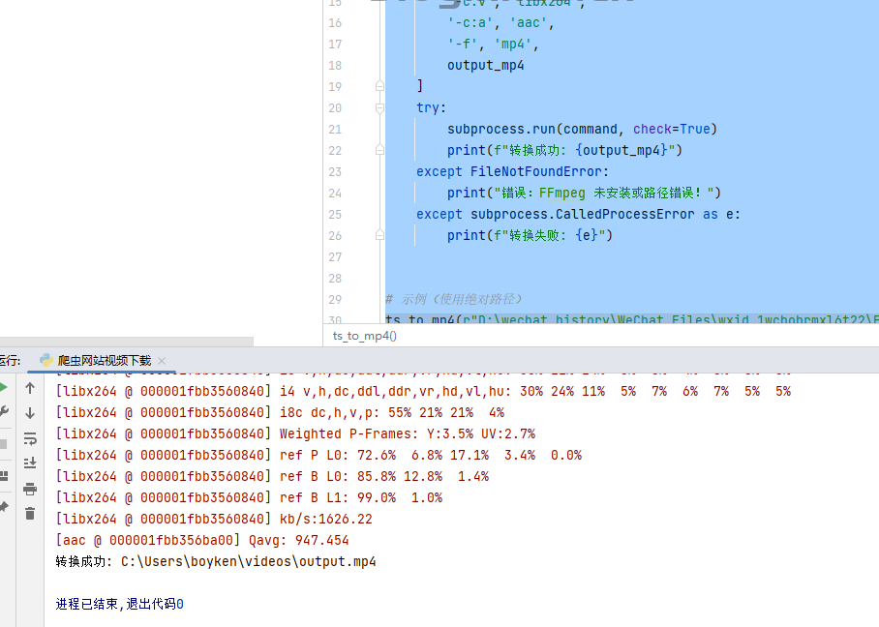Collapse the try block fold marker on line 20
Image resolution: width=879 pixels, height=627 pixels.
pyautogui.click(x=380, y=108)
